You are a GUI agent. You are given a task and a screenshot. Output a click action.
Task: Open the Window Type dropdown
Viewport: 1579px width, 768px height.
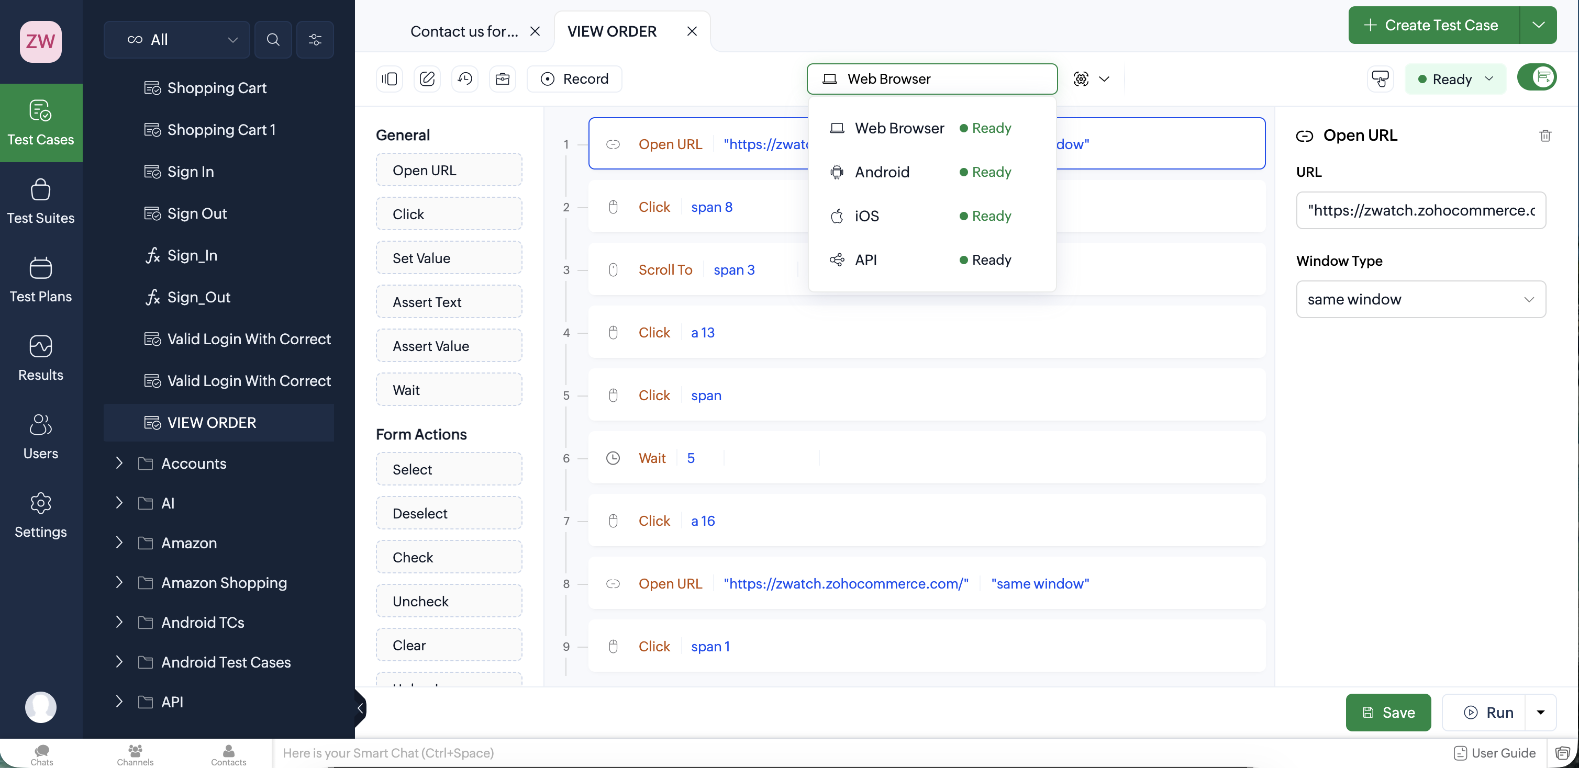click(x=1420, y=299)
